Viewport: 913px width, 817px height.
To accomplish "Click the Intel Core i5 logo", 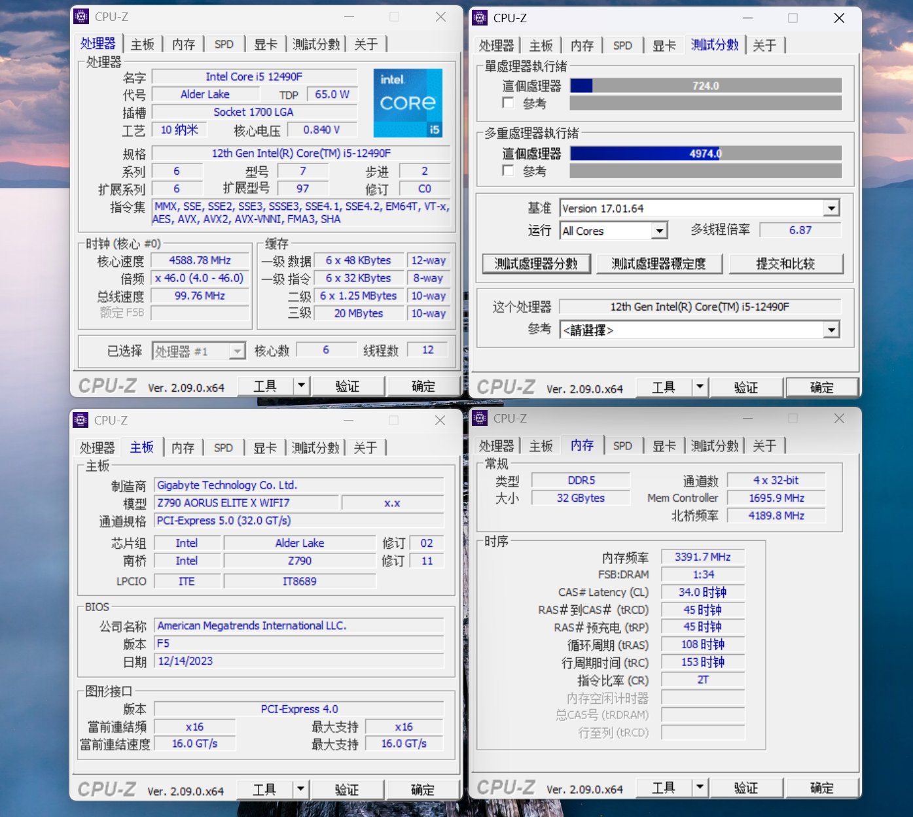I will (408, 103).
